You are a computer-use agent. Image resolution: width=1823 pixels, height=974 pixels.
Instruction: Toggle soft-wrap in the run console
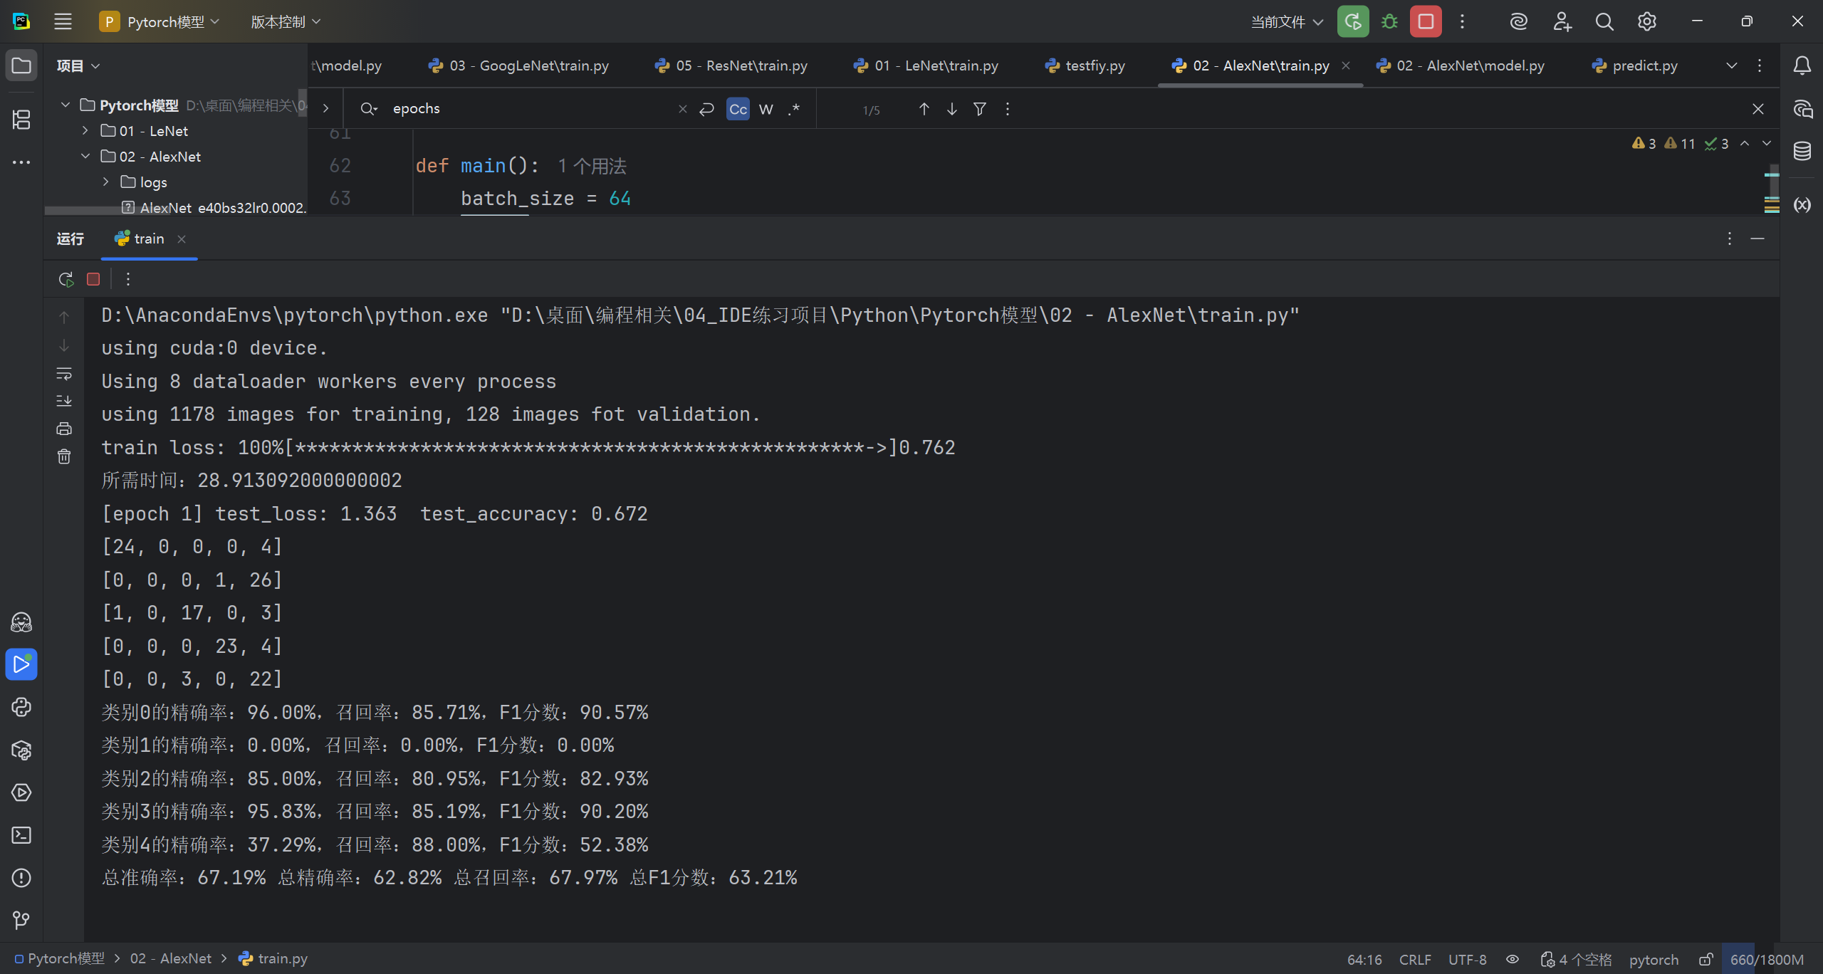pos(64,374)
